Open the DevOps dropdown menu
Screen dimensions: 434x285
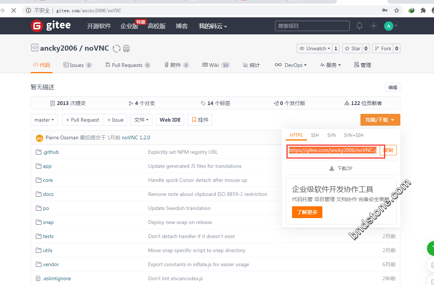291,65
